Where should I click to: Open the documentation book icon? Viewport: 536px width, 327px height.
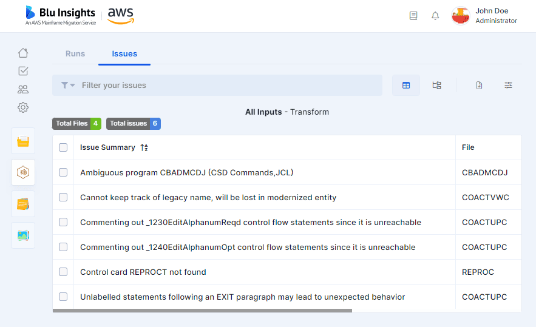[413, 16]
